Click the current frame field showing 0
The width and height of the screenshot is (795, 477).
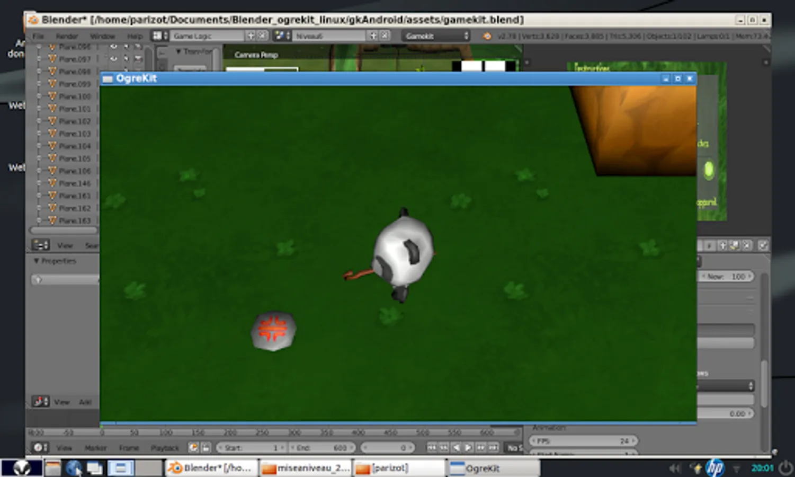point(387,448)
